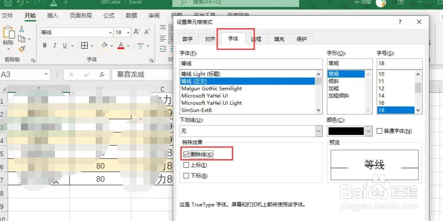This screenshot has width=443, height=221.
Task: Click the font size list scrollbar thumb
Action: click(x=418, y=87)
